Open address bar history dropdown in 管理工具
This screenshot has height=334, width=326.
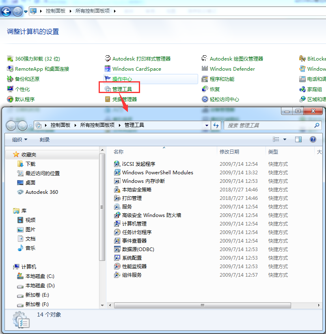(x=207, y=125)
